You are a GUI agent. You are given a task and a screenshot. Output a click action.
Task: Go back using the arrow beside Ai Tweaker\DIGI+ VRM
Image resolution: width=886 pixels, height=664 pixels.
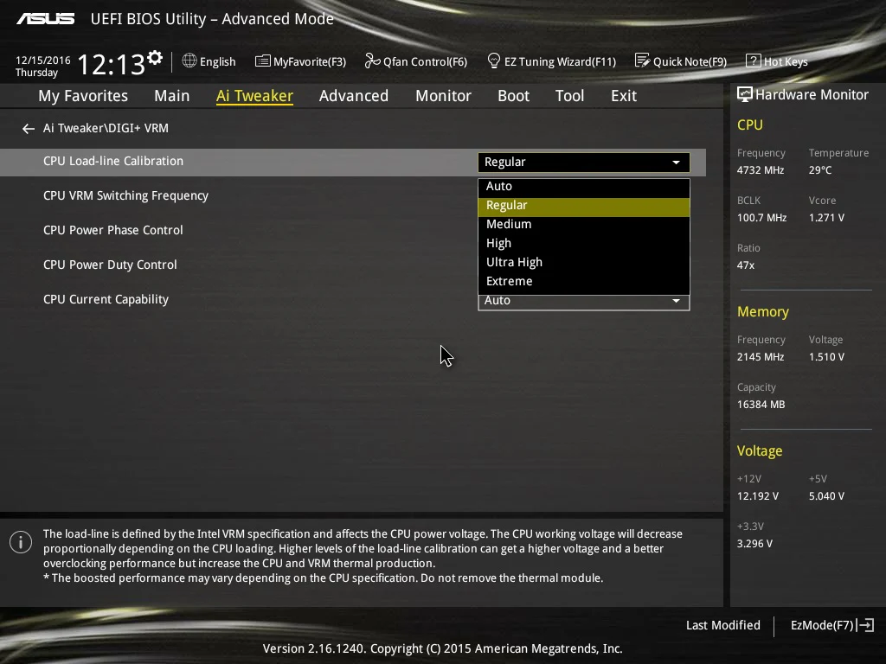click(29, 129)
